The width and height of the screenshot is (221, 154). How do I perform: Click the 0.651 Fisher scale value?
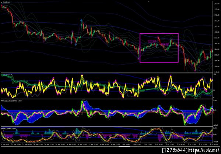click(x=215, y=128)
